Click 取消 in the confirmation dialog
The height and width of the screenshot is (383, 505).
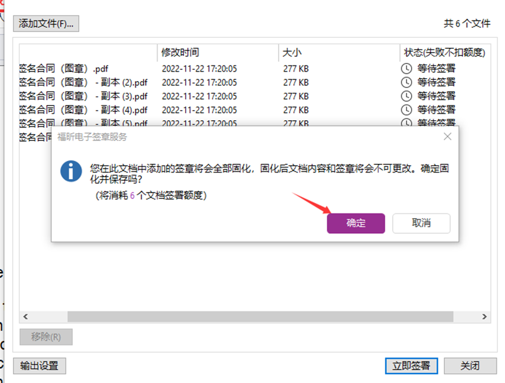point(421,223)
